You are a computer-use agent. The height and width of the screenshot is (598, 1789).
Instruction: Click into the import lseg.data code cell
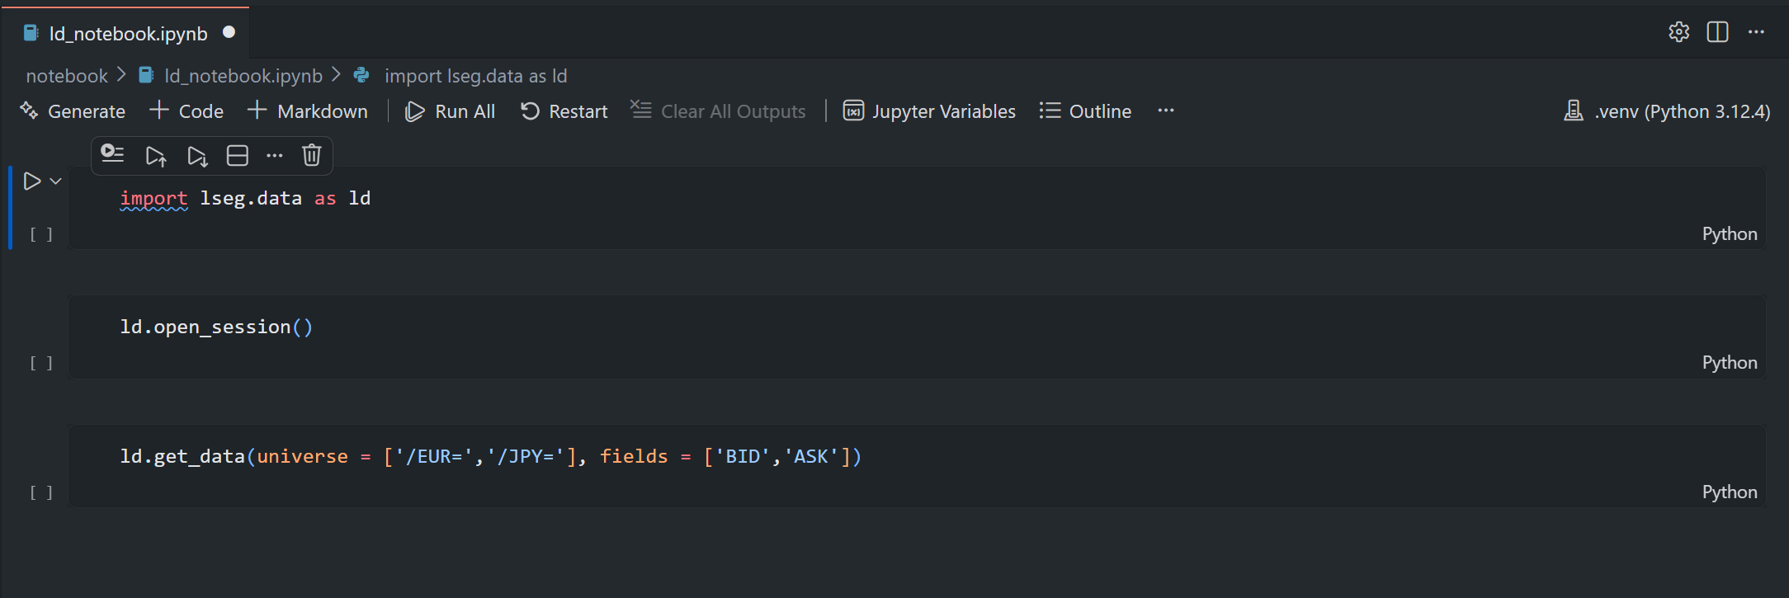click(x=916, y=208)
